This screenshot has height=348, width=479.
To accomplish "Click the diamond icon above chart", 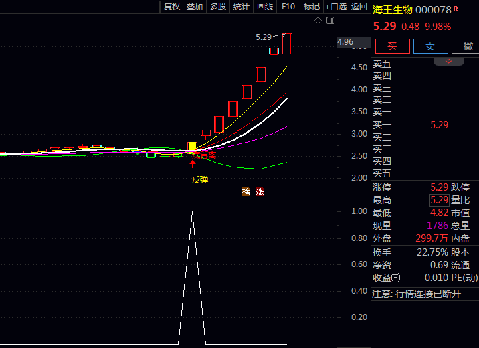I will click(x=318, y=21).
